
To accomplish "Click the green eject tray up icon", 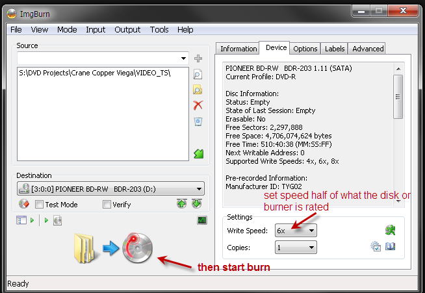I will coord(182,204).
